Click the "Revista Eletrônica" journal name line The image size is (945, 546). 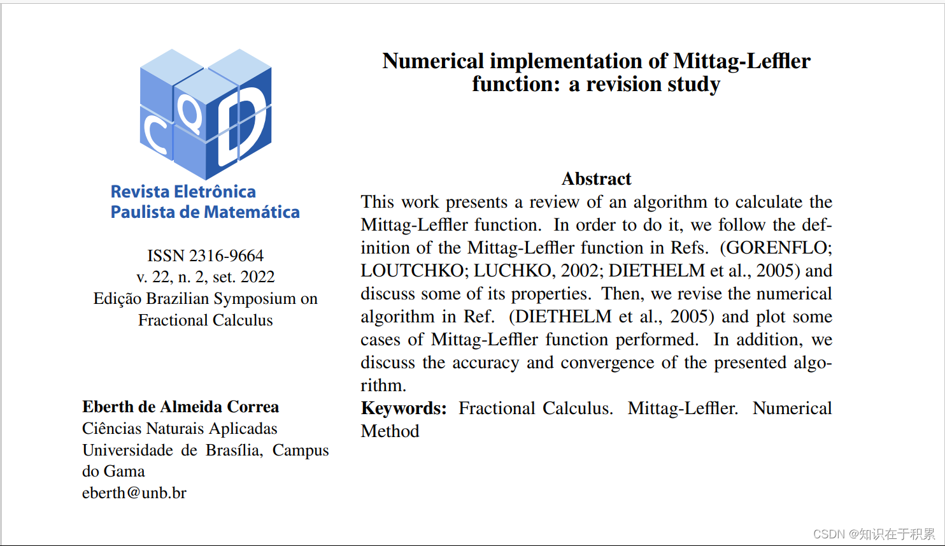pyautogui.click(x=183, y=191)
